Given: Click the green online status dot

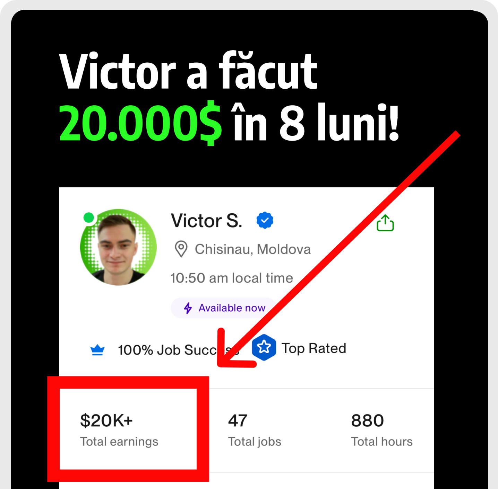Looking at the screenshot, I should tap(89, 217).
